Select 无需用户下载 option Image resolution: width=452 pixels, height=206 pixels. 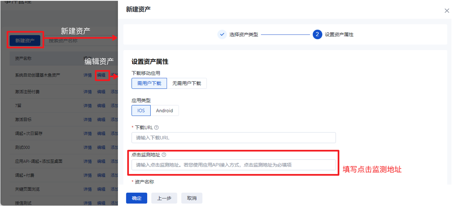tap(186, 83)
